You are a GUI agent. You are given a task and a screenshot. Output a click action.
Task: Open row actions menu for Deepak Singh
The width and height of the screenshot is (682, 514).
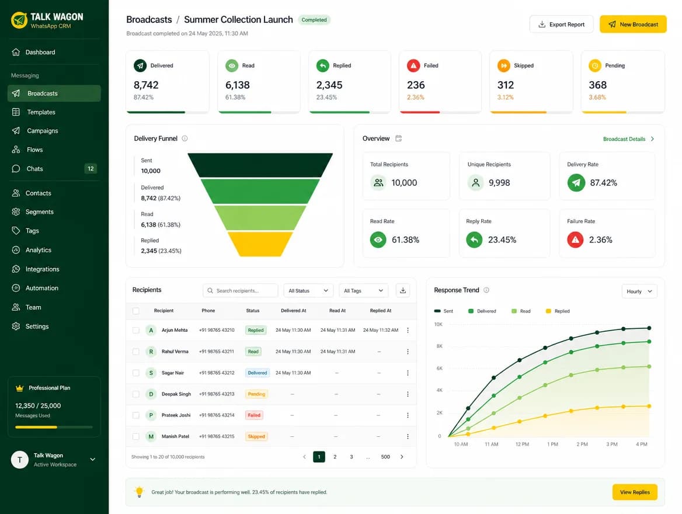[x=408, y=394]
